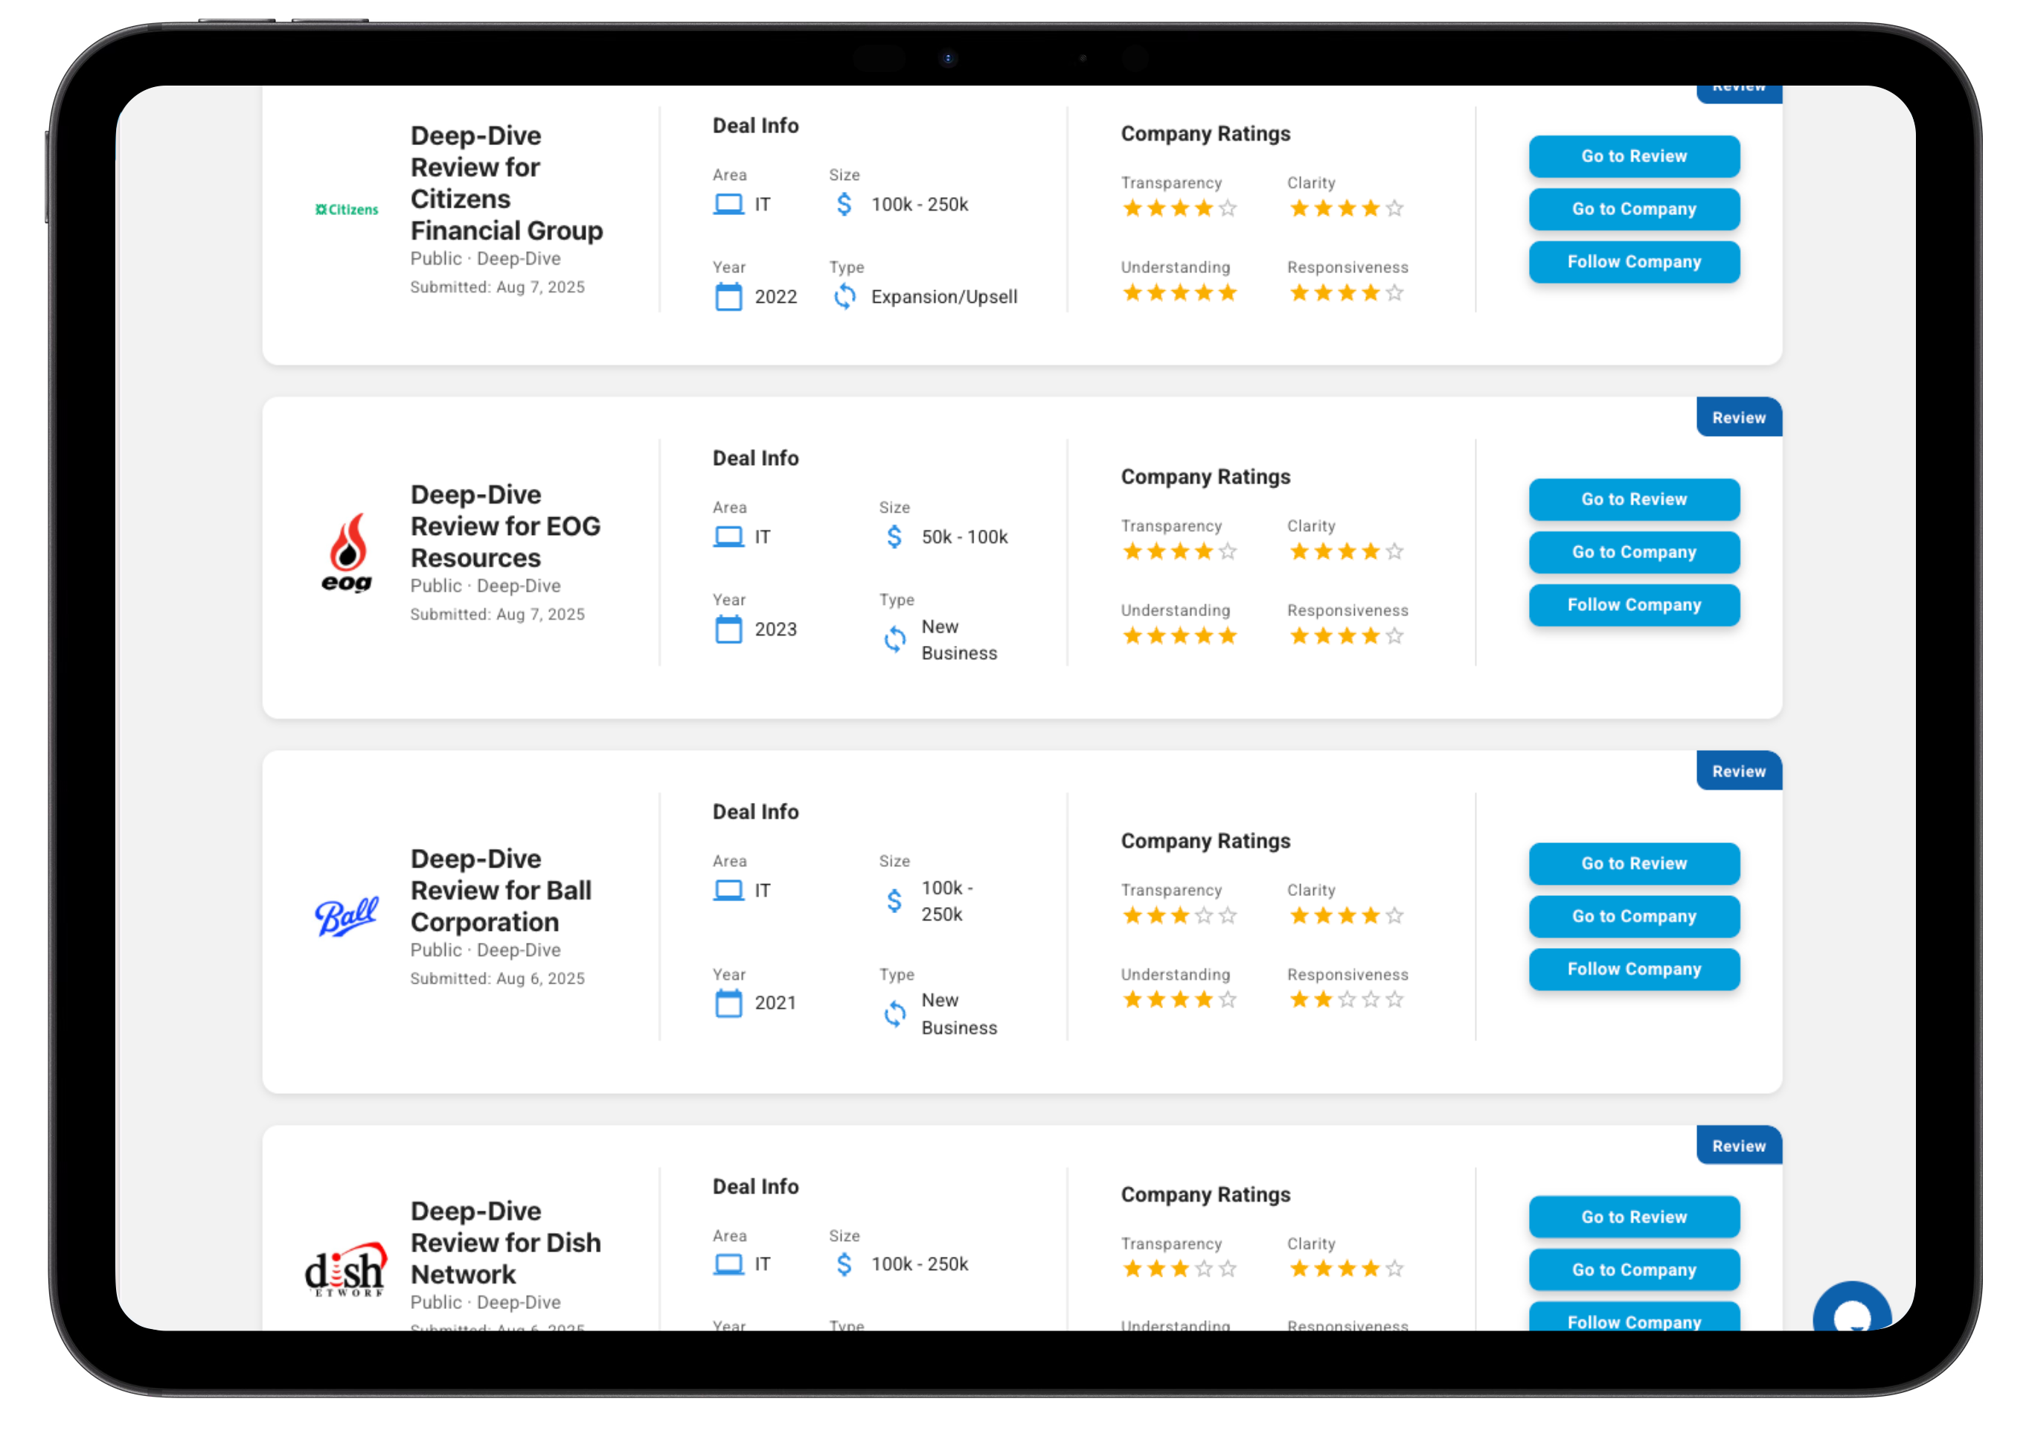This screenshot has width=2032, height=1454.
Task: Click the IT laptop icon in Dish card
Action: (x=728, y=1264)
